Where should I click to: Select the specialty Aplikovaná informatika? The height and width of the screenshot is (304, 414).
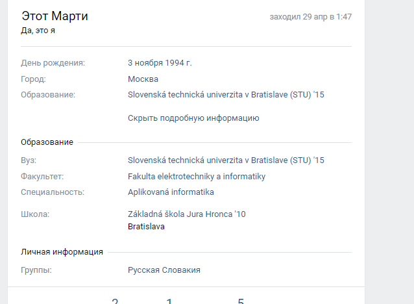point(171,192)
